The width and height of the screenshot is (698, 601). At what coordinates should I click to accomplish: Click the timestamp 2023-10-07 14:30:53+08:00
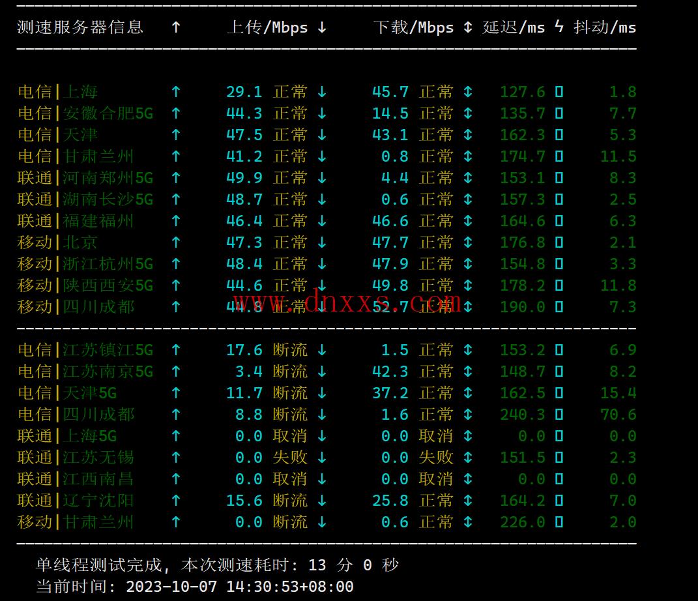(x=239, y=587)
